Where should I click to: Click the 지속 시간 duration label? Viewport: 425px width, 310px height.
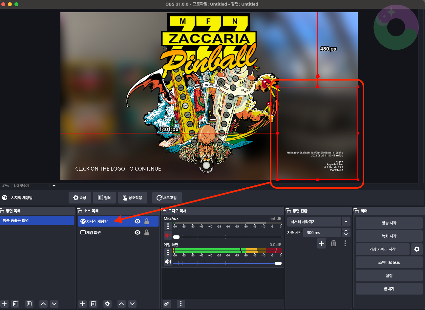click(x=294, y=232)
